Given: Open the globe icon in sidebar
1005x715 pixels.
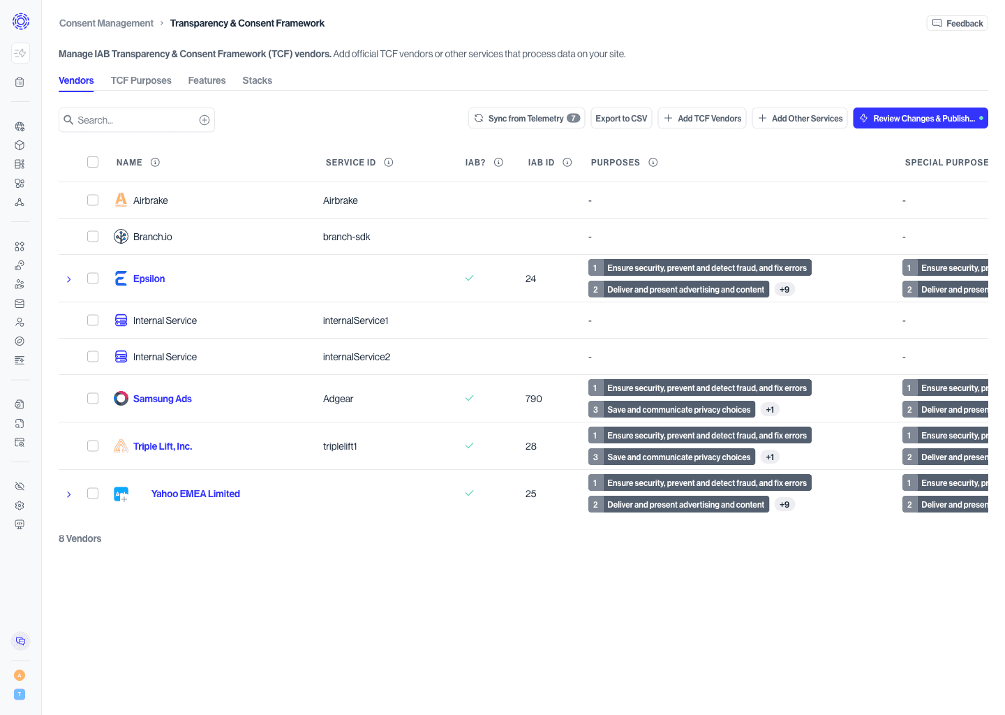Looking at the screenshot, I should point(20,126).
